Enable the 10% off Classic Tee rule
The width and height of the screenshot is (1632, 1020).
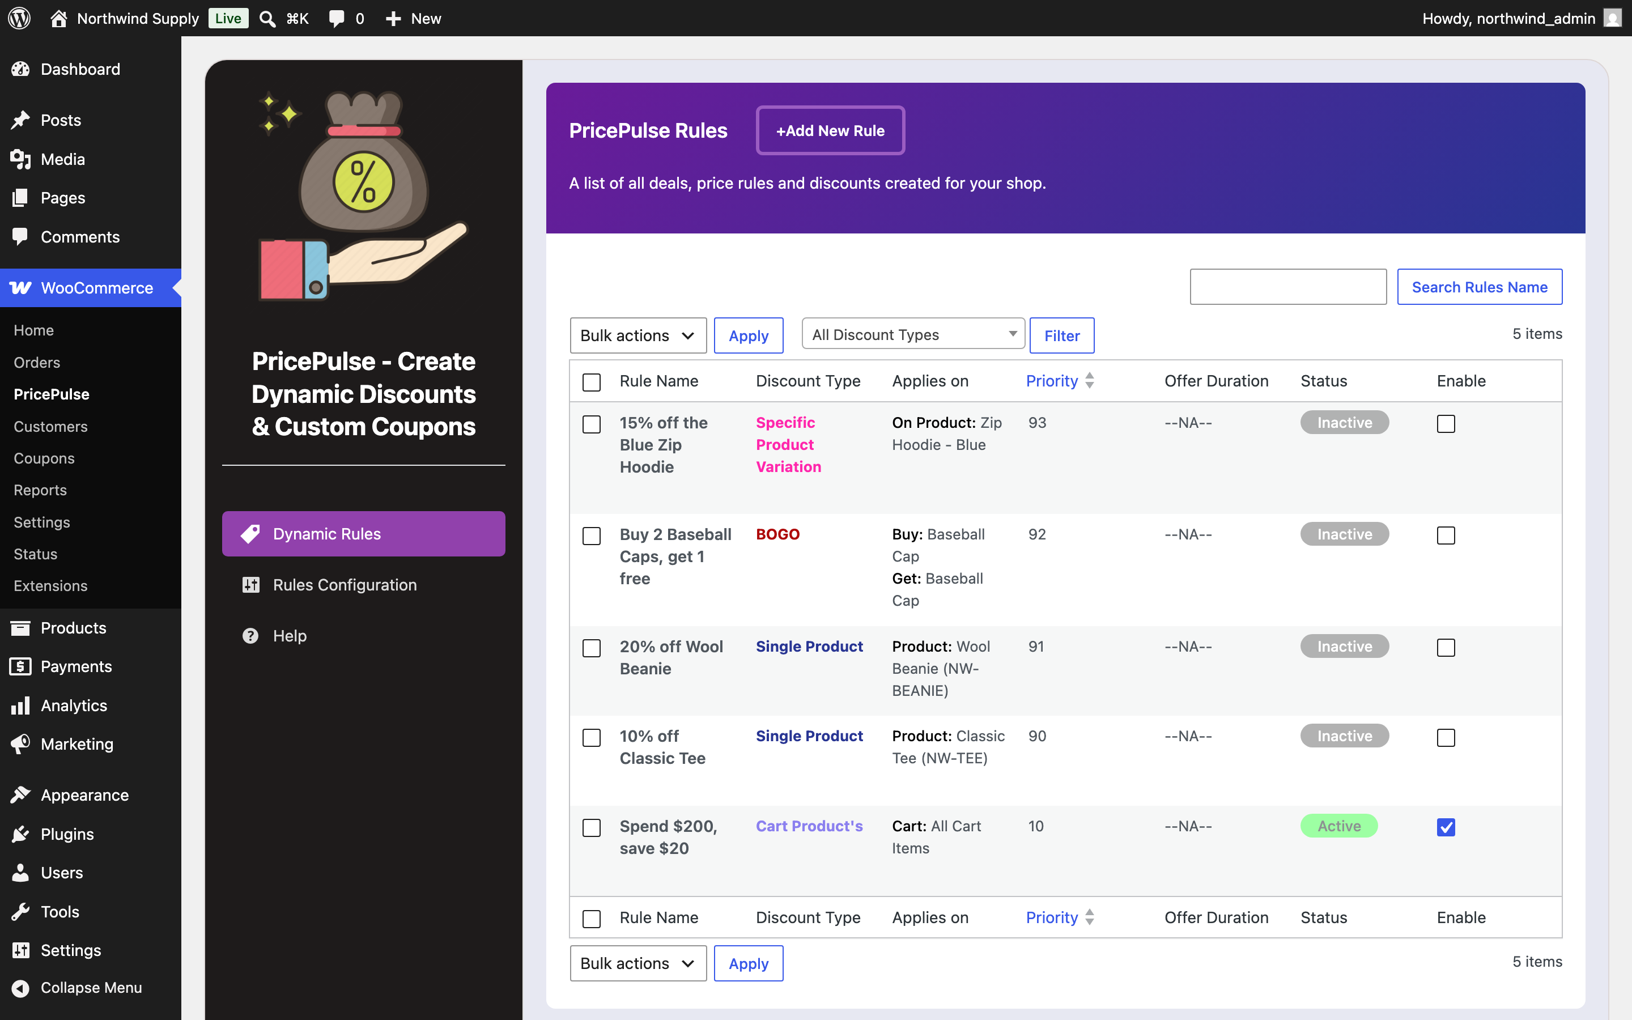1446,737
